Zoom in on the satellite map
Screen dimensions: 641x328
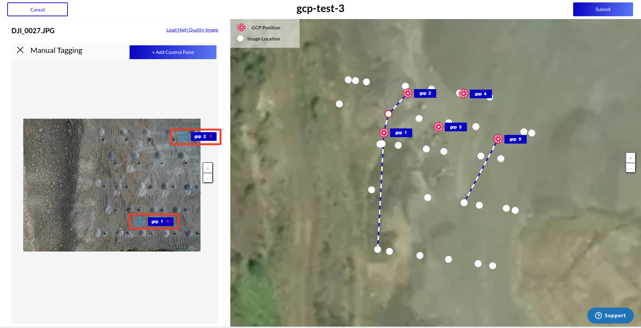click(630, 158)
